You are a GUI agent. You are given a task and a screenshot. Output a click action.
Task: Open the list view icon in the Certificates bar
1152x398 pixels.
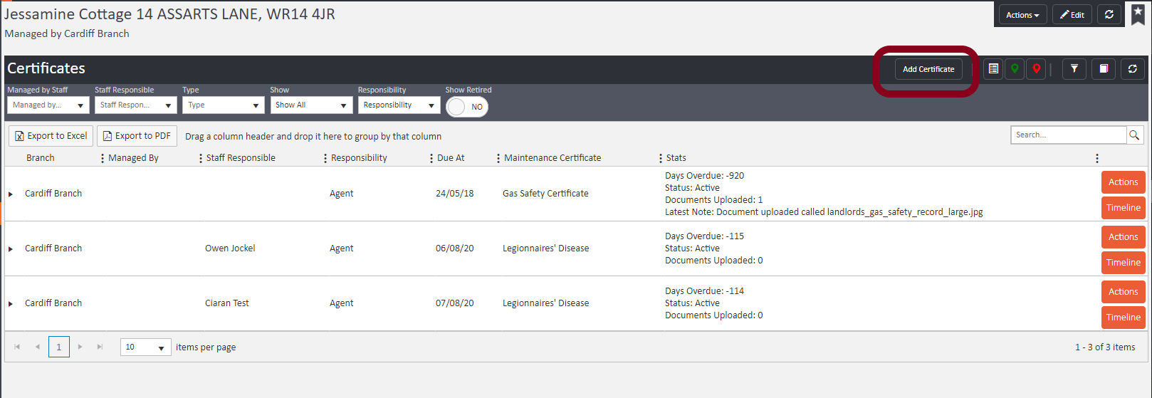[x=993, y=69]
